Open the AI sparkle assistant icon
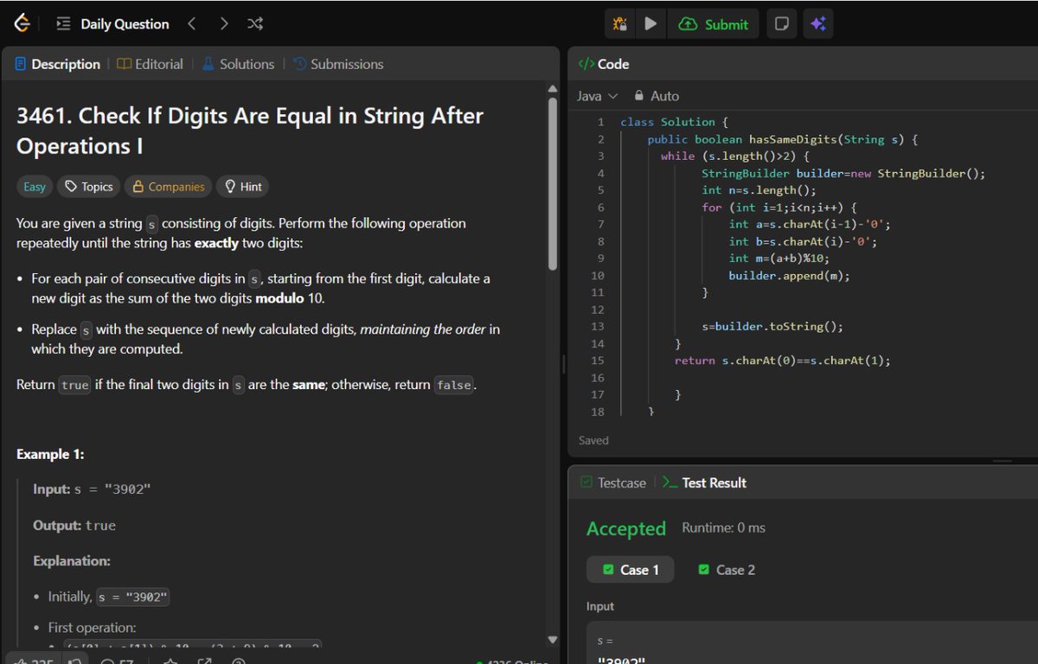The width and height of the screenshot is (1038, 664). (817, 24)
